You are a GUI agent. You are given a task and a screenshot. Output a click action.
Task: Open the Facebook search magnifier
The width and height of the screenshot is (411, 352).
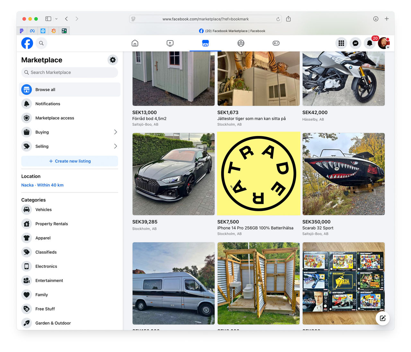tap(41, 43)
